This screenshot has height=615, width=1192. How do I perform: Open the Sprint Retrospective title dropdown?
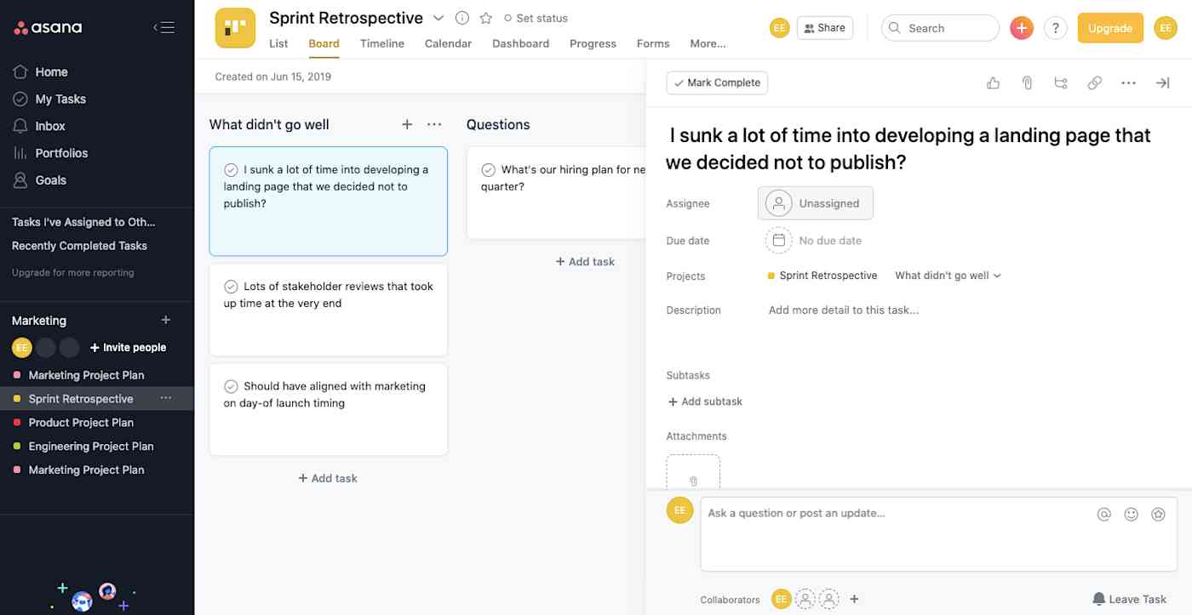pyautogui.click(x=438, y=17)
